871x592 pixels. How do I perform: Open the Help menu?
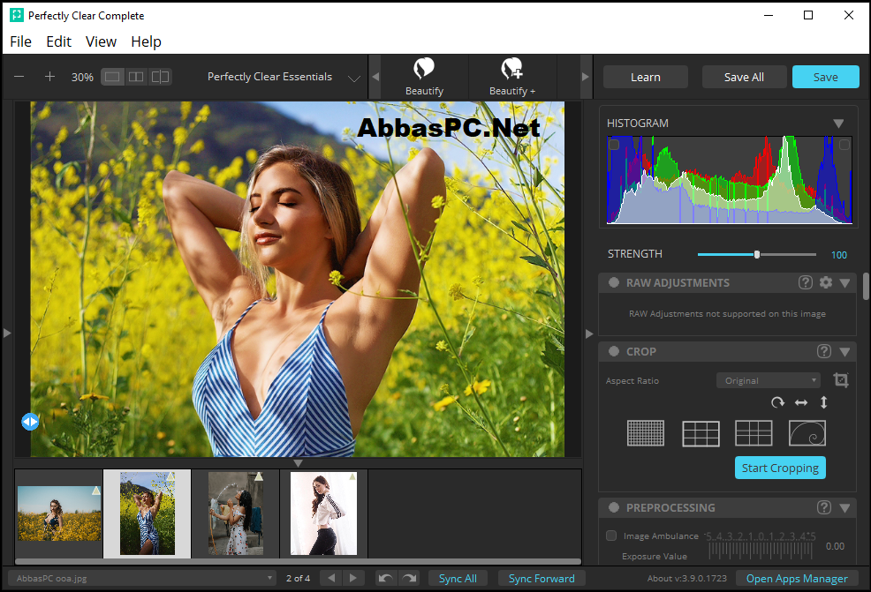[146, 41]
